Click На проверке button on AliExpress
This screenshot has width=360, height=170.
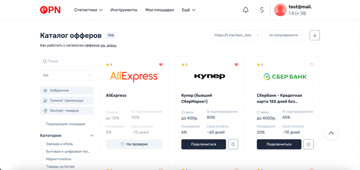tap(134, 144)
